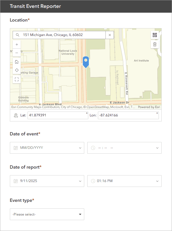Click the E Roosevelt Rd street label
172x231 pixels.
(126, 83)
